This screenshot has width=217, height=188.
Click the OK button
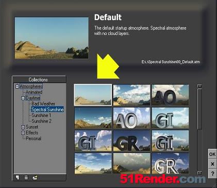coord(212,154)
